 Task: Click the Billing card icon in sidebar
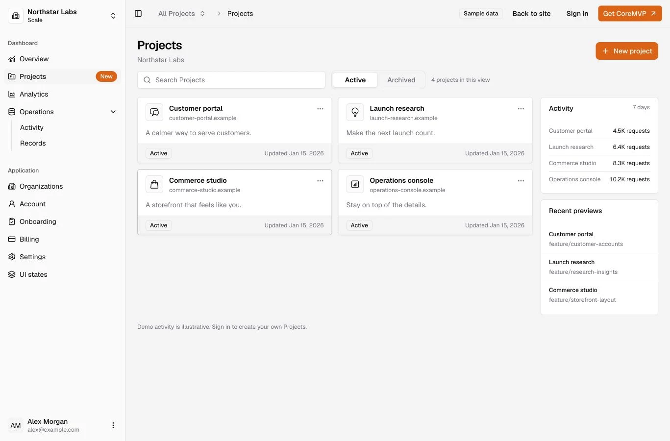pyautogui.click(x=12, y=239)
